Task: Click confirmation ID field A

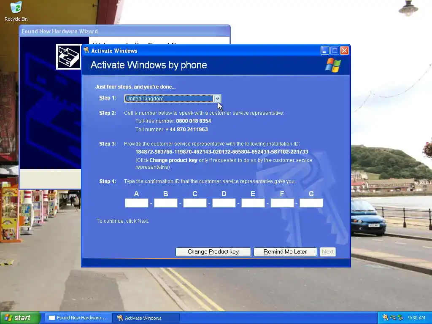Action: pos(136,203)
